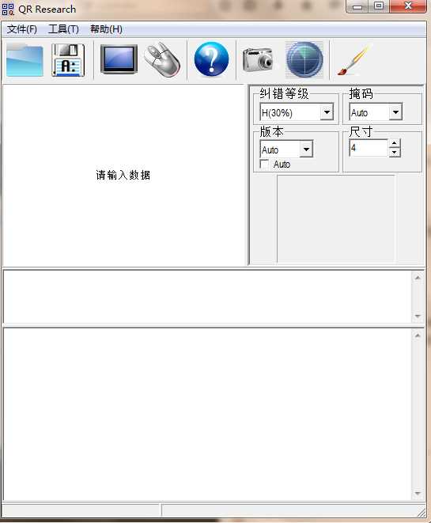Decrease 尺寸 value with the down arrow
This screenshot has width=431, height=523.
(395, 153)
